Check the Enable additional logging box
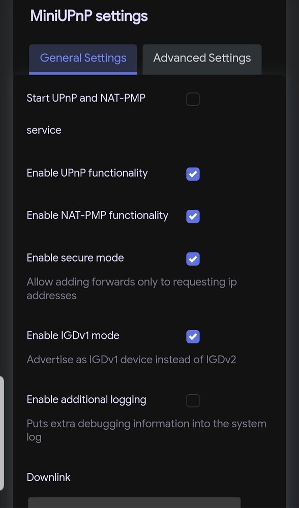This screenshot has height=508, width=299. tap(193, 400)
